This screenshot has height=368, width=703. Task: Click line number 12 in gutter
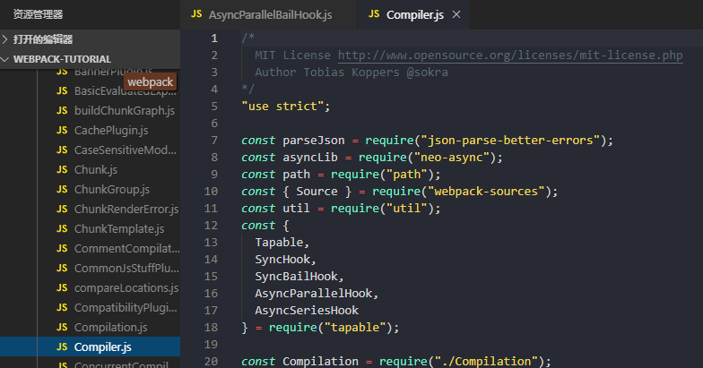[211, 226]
